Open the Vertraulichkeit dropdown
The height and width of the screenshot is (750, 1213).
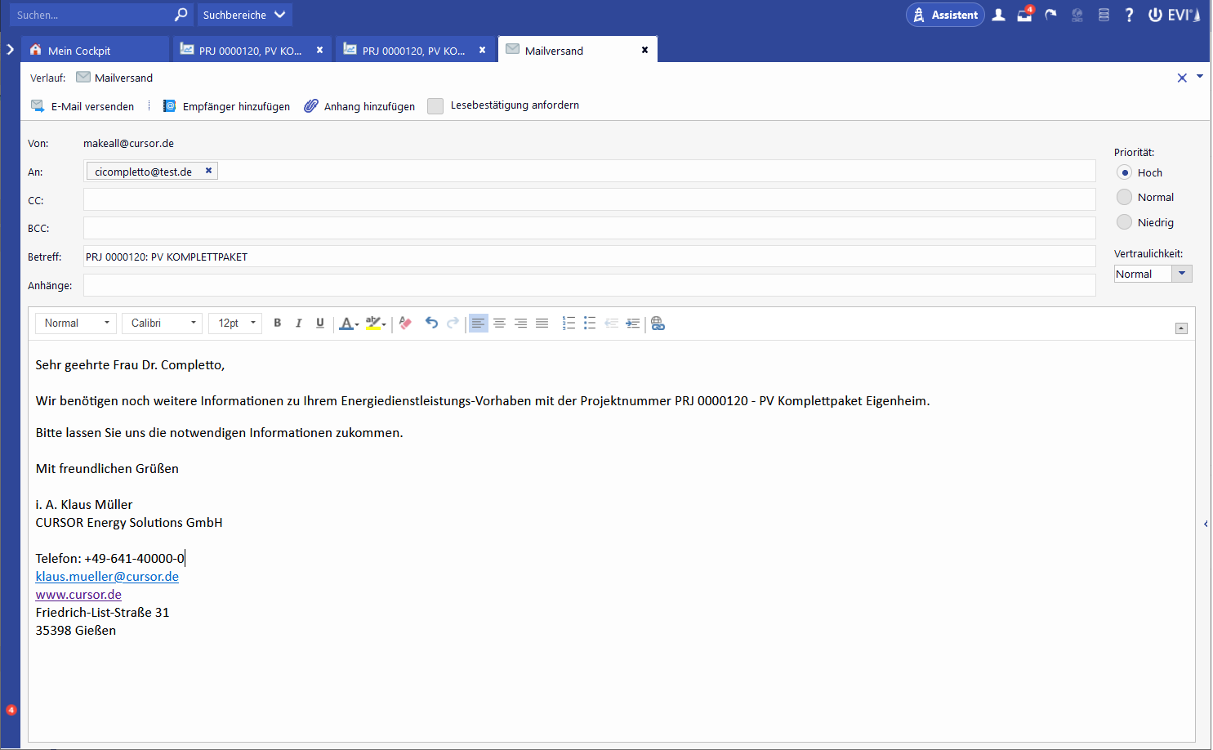click(1181, 274)
